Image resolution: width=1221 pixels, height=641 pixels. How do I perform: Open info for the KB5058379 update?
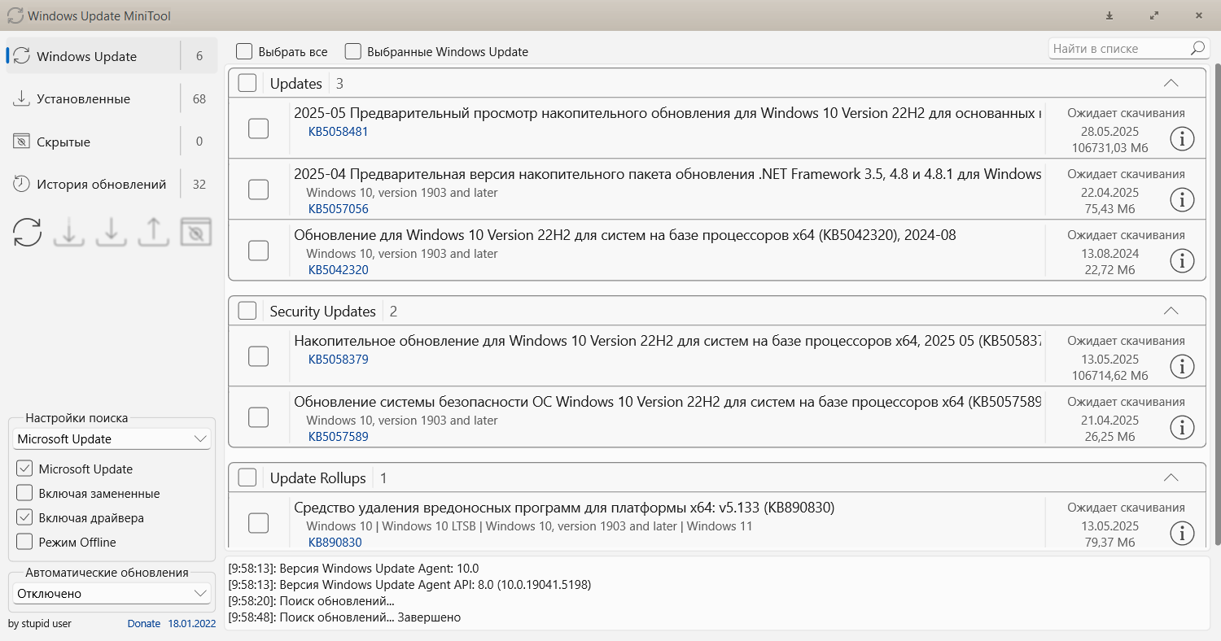tap(1181, 367)
